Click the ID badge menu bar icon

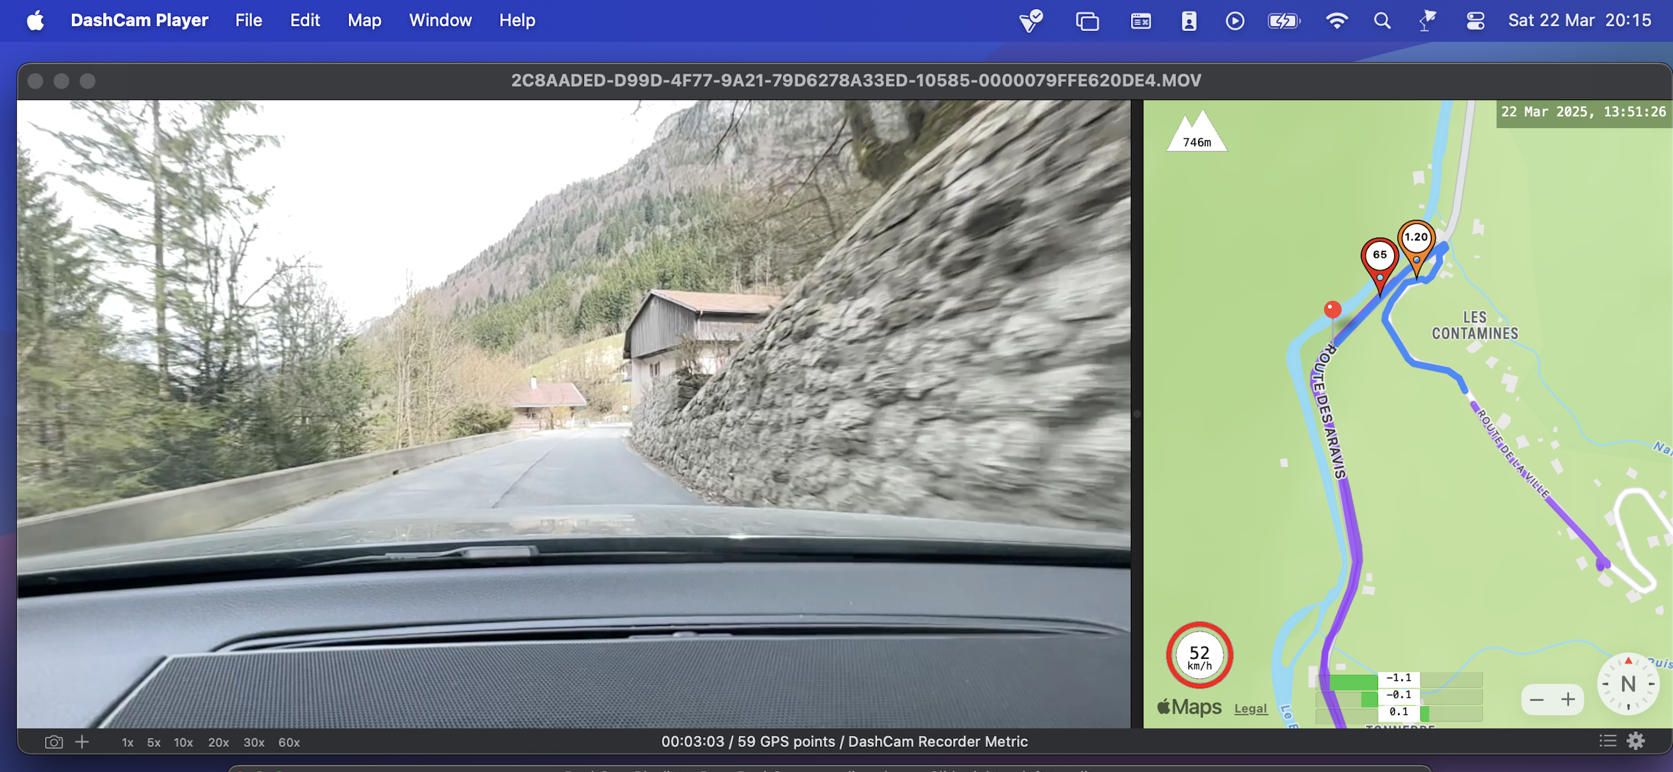[x=1188, y=21]
